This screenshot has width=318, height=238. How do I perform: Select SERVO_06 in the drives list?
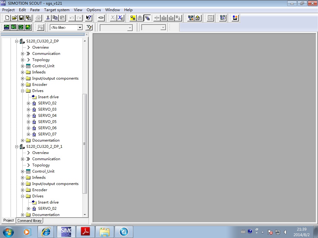(47, 128)
